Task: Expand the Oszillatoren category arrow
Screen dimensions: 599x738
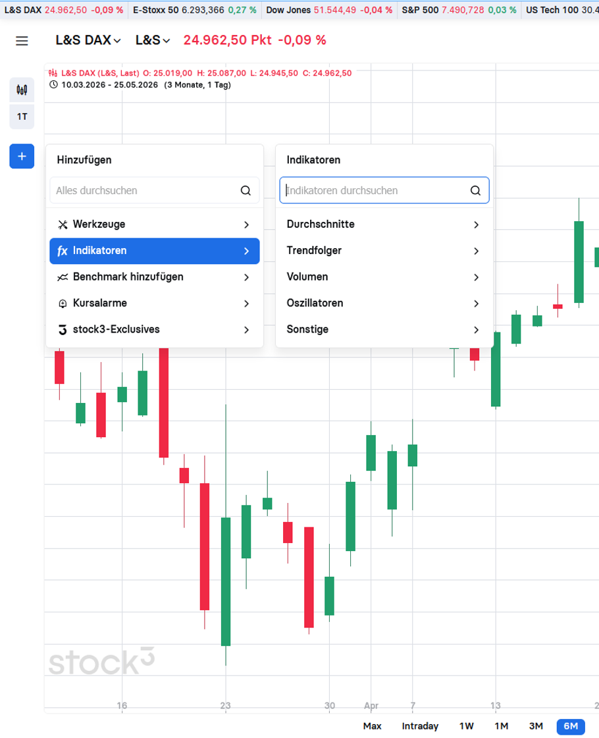Action: tap(476, 303)
